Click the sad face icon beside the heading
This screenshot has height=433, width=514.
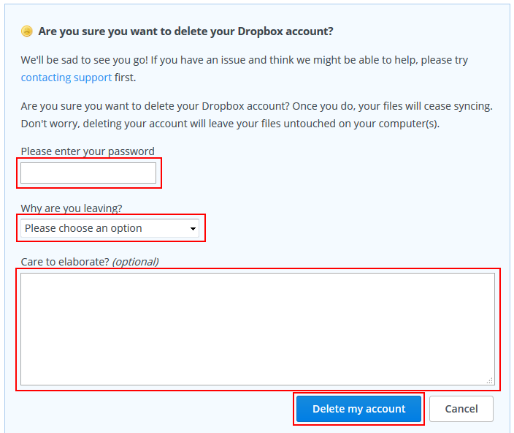coord(27,31)
